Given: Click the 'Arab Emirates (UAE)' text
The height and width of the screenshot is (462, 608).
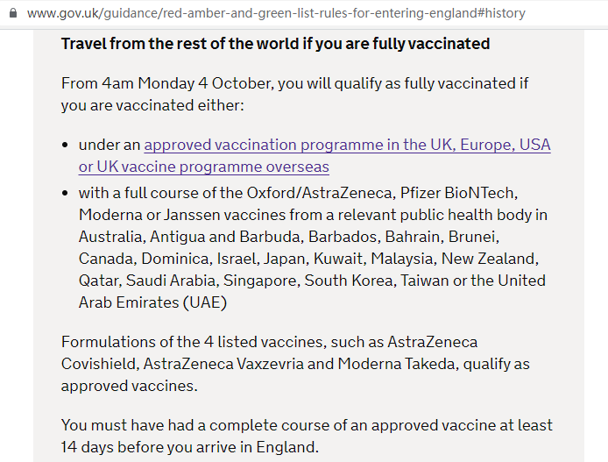Looking at the screenshot, I should [x=152, y=302].
